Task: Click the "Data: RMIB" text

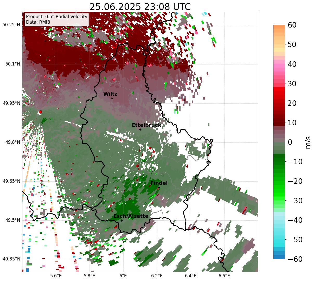Action: tap(38, 22)
